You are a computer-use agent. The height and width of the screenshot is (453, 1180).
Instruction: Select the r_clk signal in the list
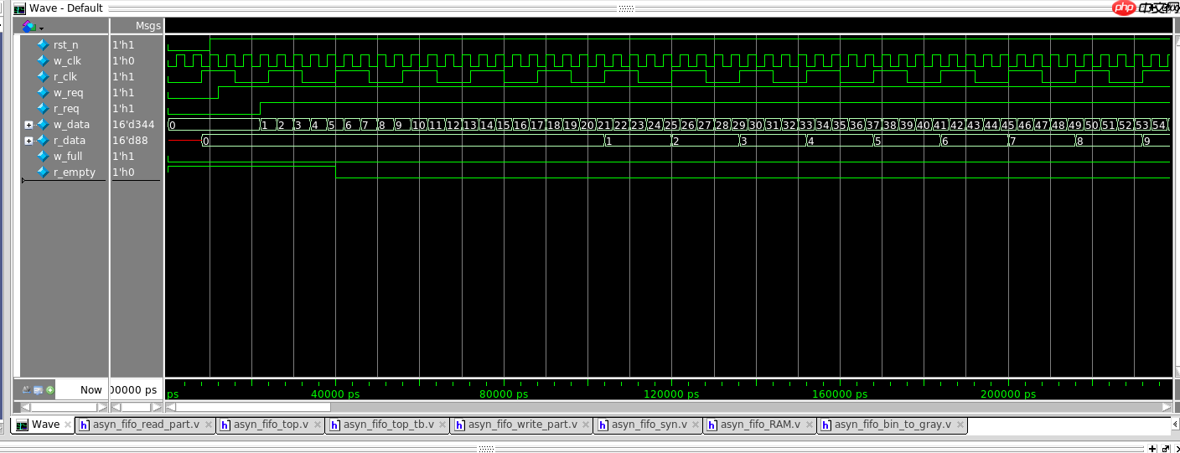65,77
